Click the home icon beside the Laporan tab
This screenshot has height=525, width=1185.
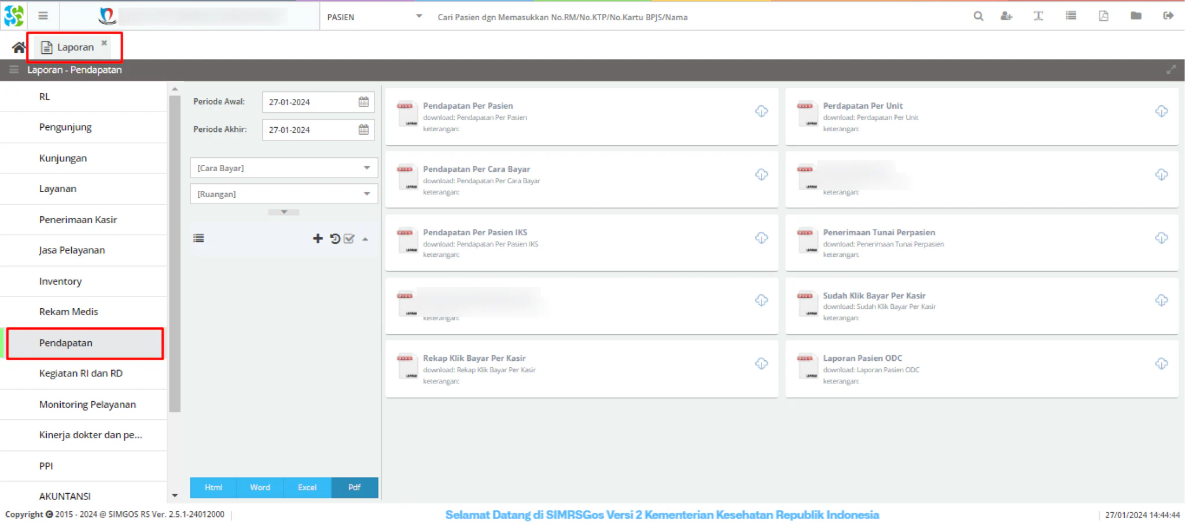pyautogui.click(x=19, y=47)
